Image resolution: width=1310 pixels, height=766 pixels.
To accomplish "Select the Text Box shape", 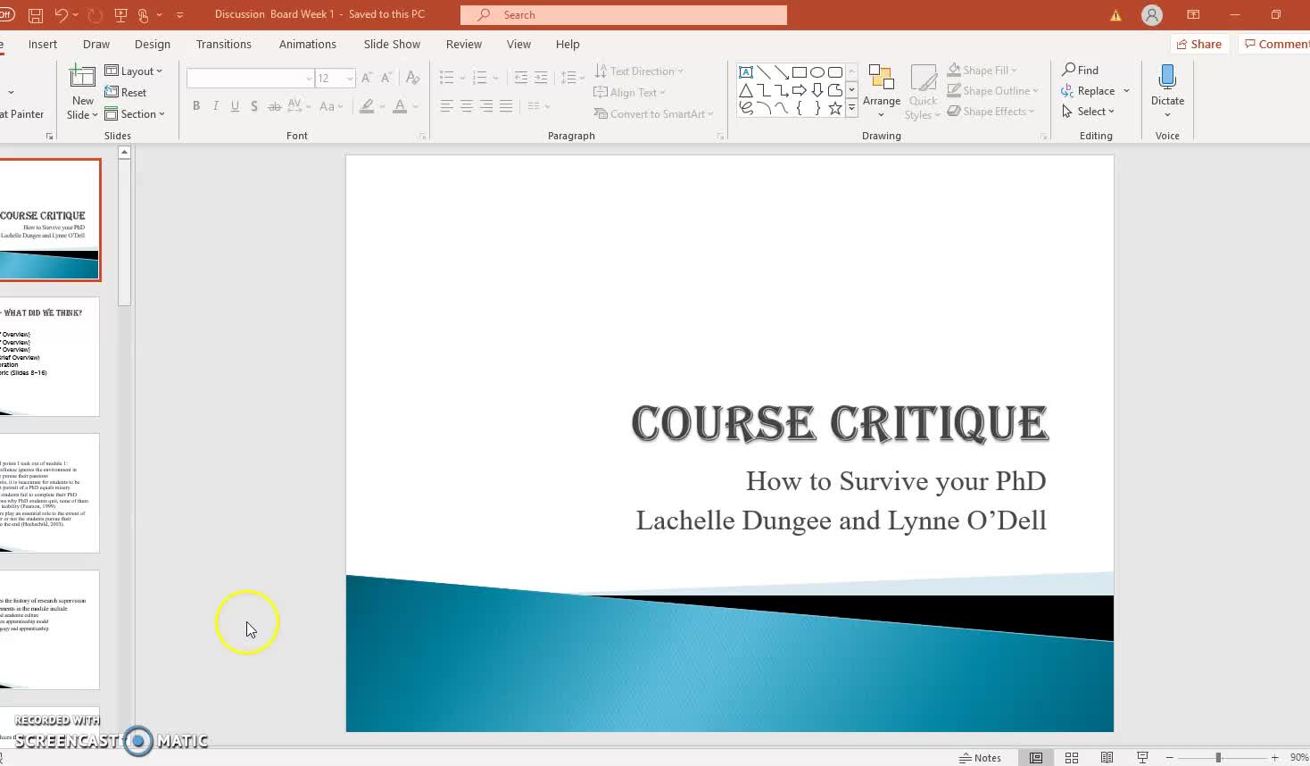I will [746, 72].
